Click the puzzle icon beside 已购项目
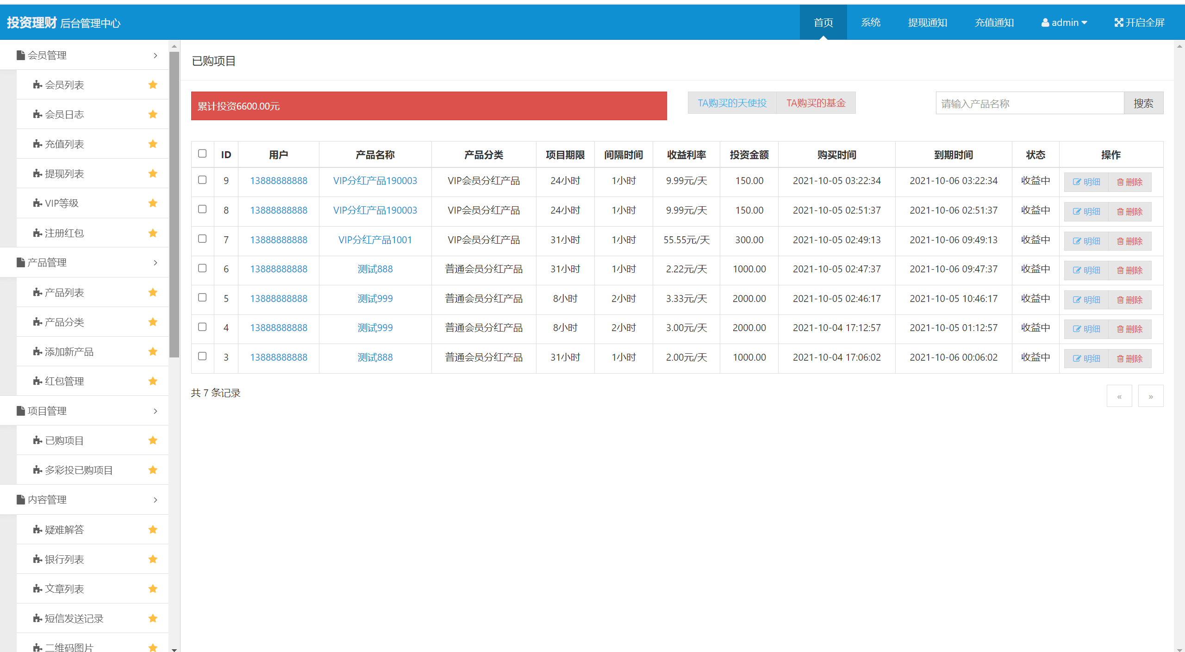The width and height of the screenshot is (1185, 652). [37, 440]
